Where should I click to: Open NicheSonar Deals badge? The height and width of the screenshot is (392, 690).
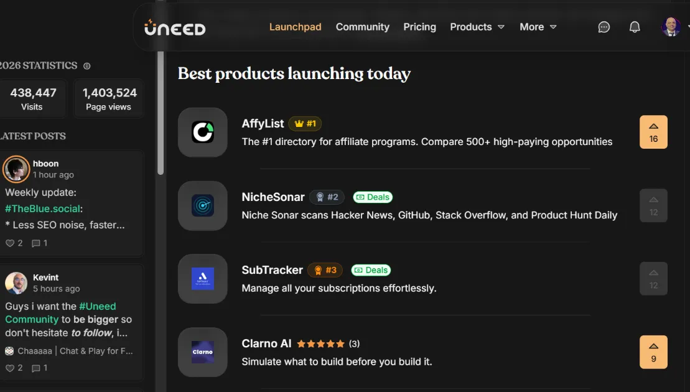[373, 197]
